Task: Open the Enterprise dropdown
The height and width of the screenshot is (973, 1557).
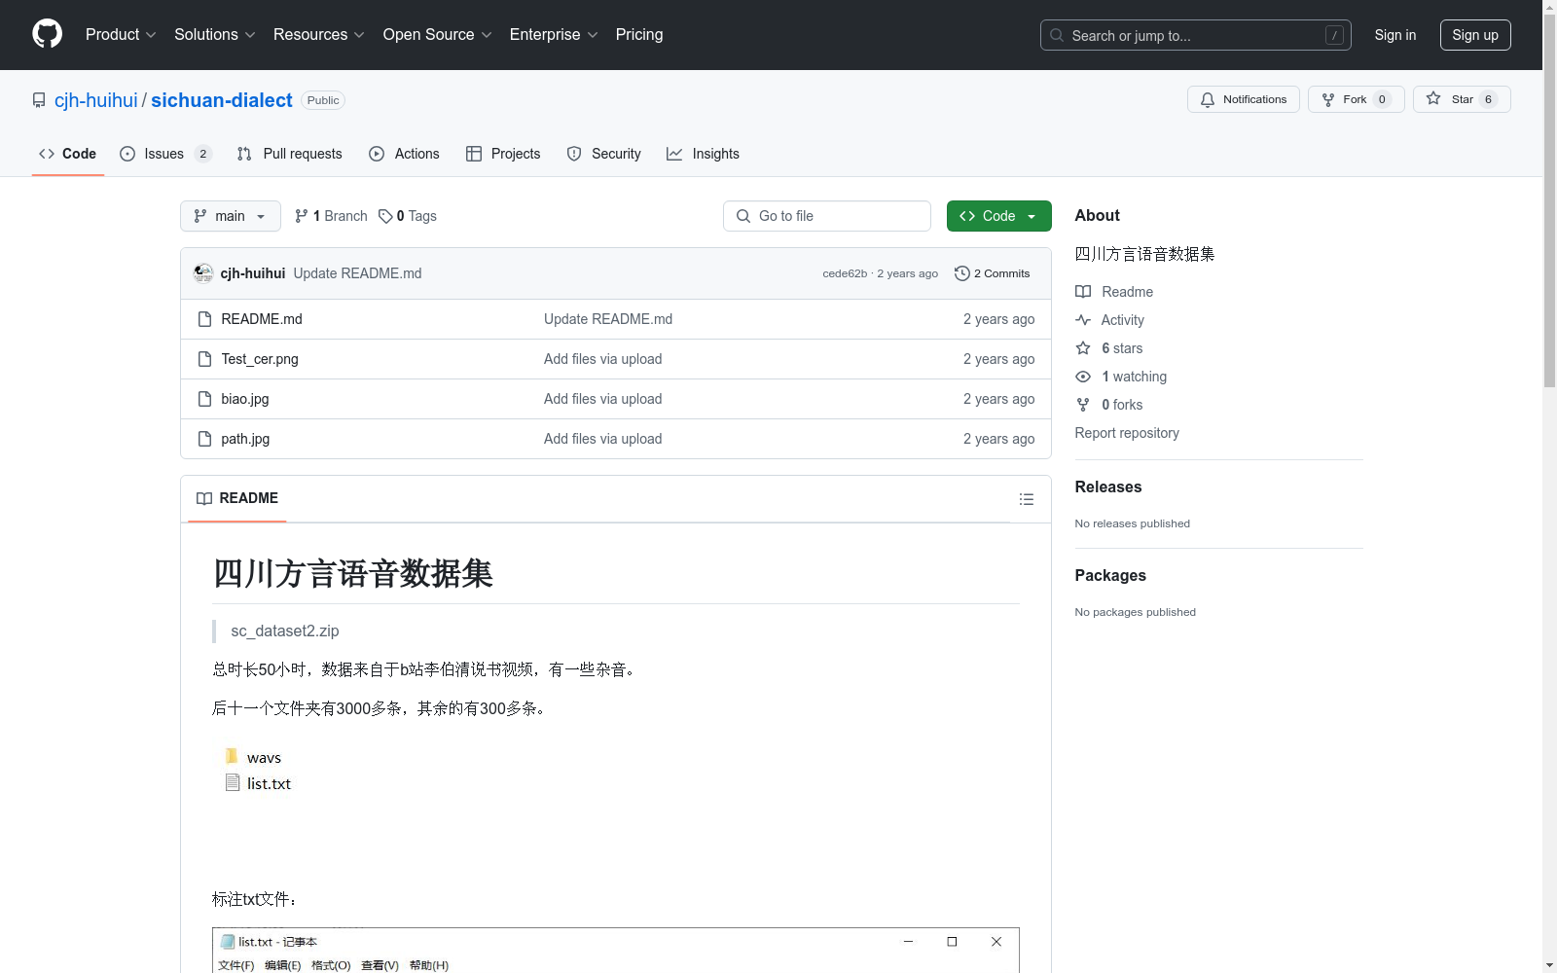Action: click(553, 34)
